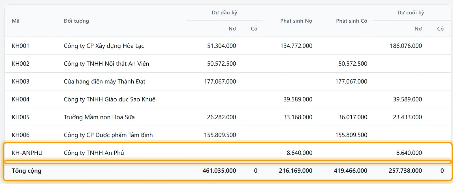Select the 'Dư đầu kỳ' group header

click(224, 13)
